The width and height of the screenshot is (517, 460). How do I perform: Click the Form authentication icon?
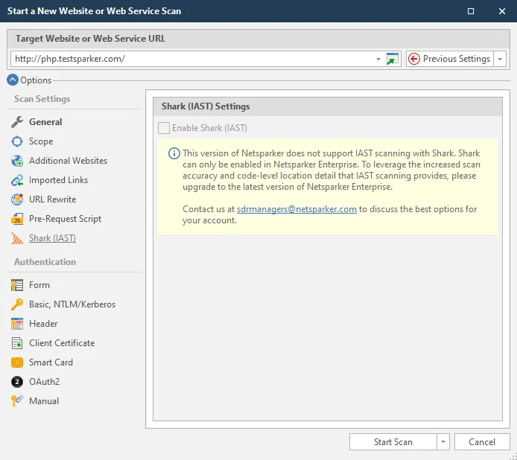17,285
